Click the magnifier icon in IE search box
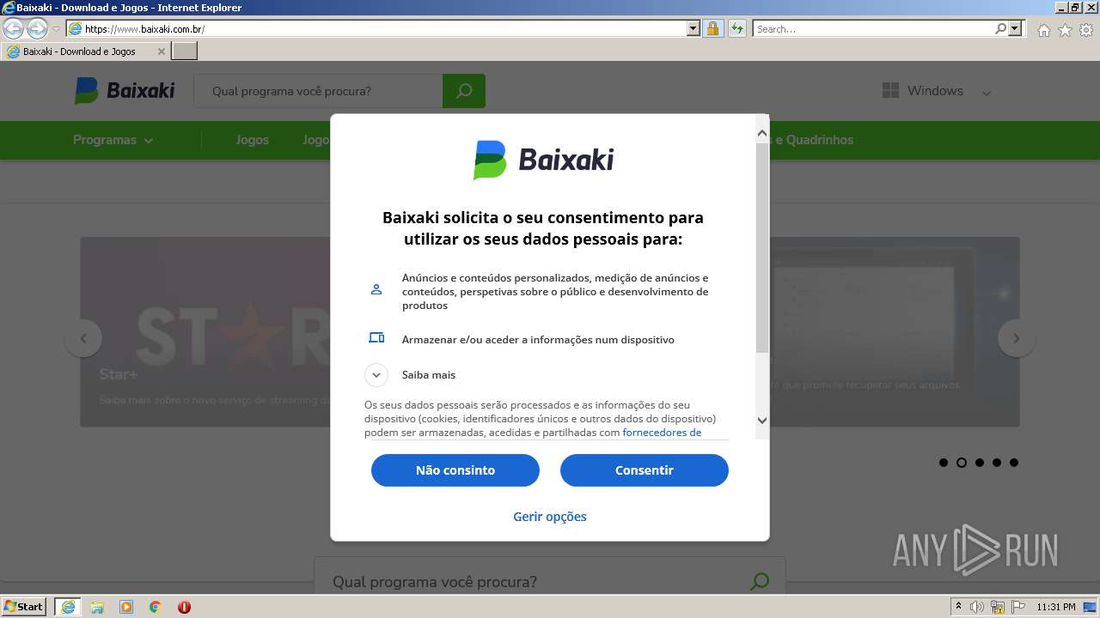1100x618 pixels. (1000, 28)
